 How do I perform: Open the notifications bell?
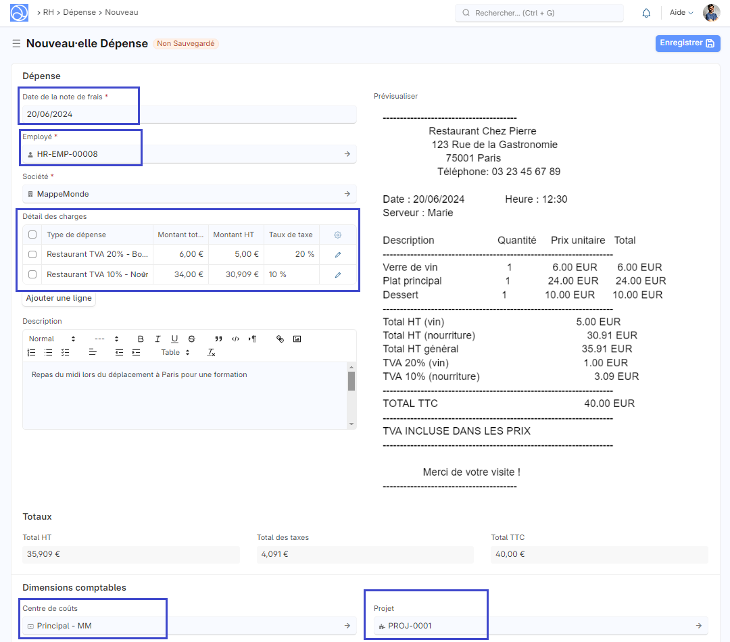[x=646, y=13]
